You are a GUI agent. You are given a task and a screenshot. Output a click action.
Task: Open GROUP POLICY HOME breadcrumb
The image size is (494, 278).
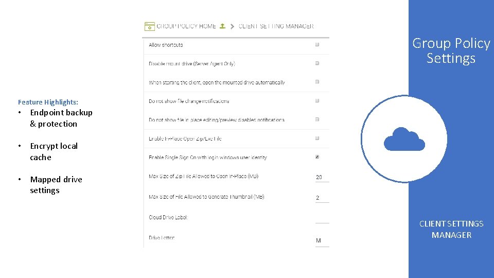[186, 26]
